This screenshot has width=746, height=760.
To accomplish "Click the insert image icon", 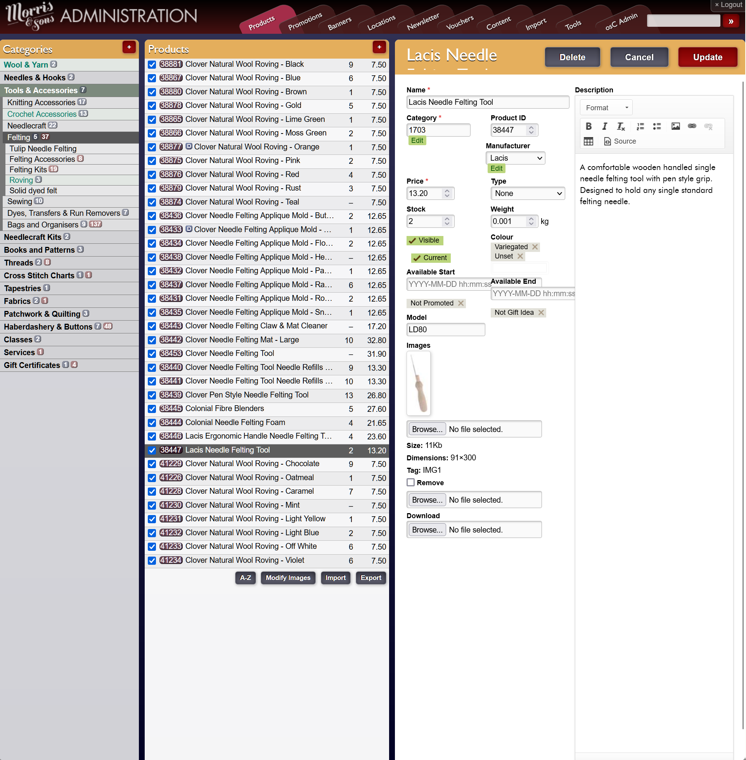I will (675, 126).
